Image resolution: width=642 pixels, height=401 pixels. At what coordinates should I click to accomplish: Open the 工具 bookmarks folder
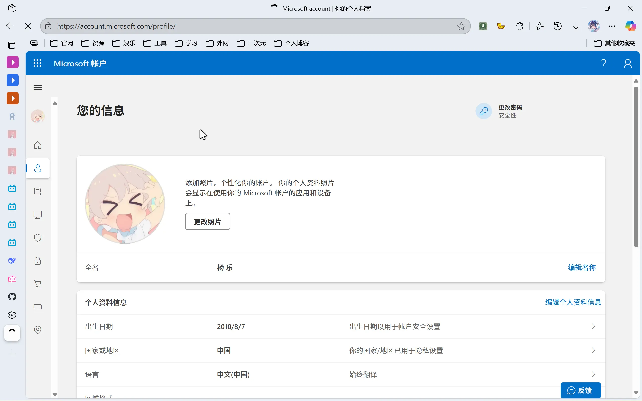click(155, 43)
